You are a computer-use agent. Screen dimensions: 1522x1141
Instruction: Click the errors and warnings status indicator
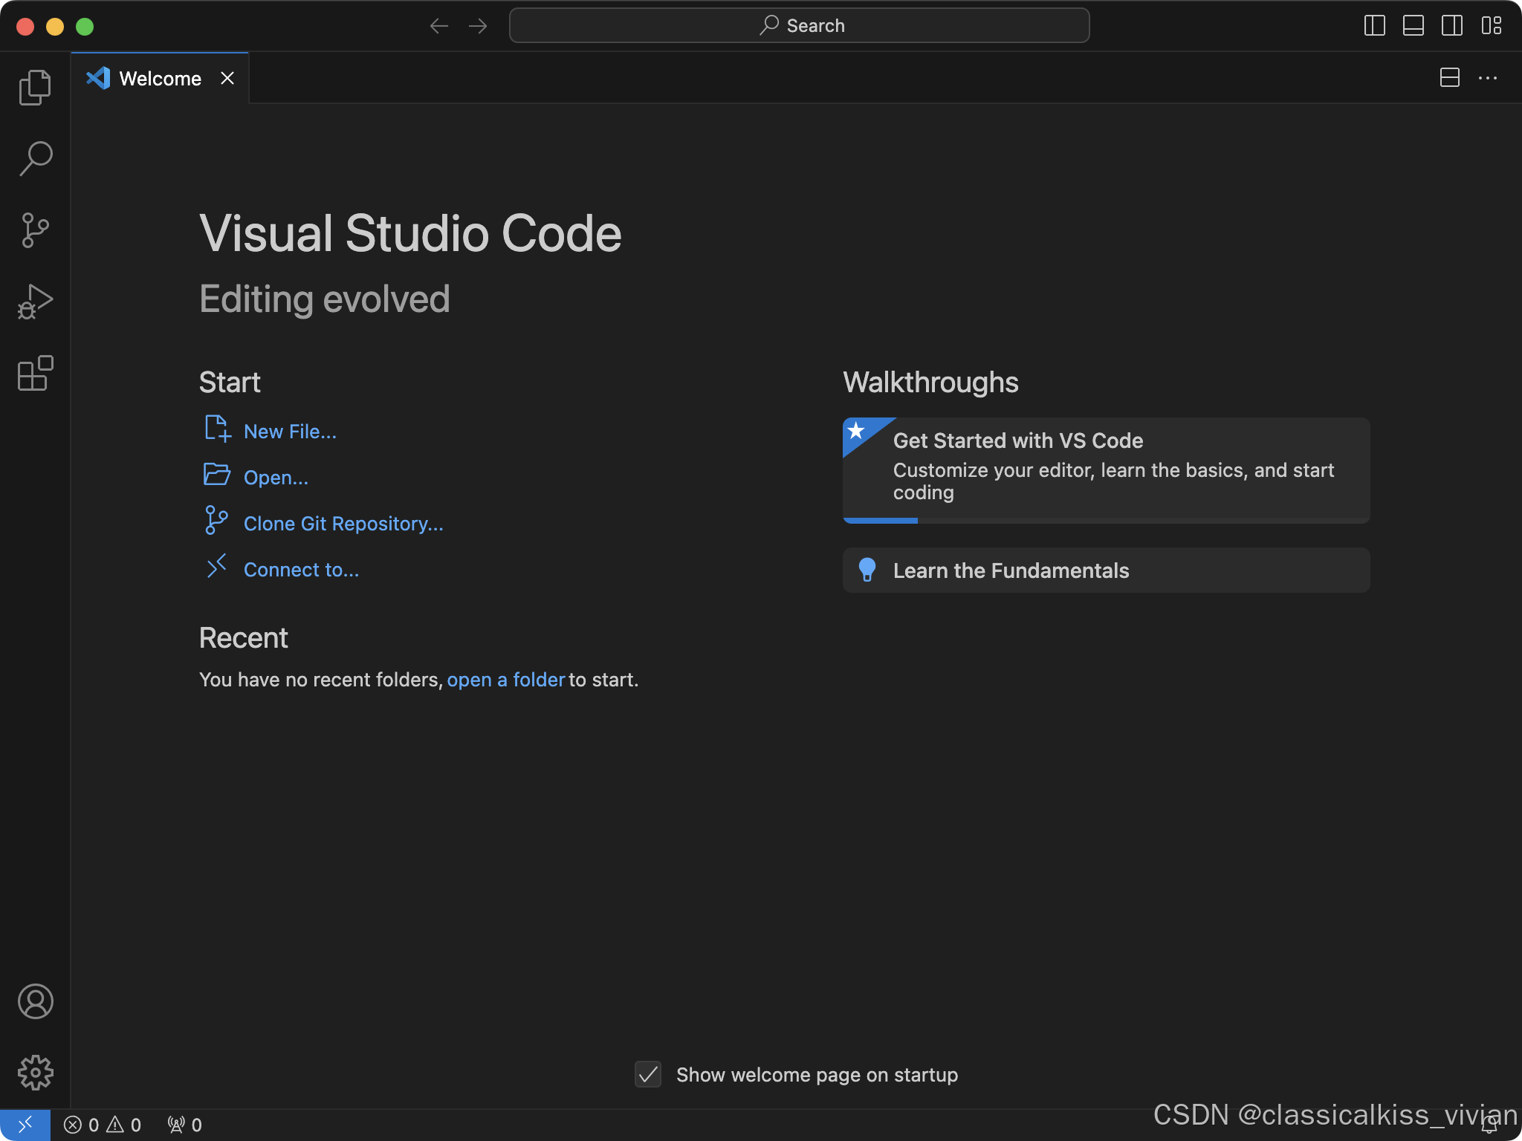tap(103, 1125)
